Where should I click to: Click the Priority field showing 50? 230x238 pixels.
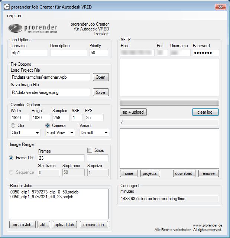(x=99, y=53)
